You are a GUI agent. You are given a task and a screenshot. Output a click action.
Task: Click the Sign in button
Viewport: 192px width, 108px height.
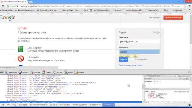tap(123, 59)
